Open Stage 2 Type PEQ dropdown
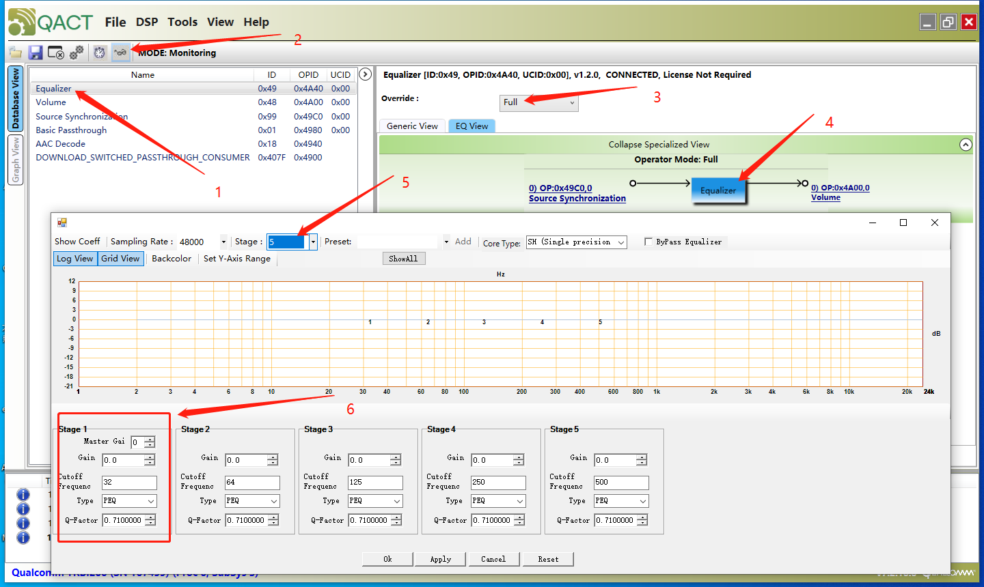The image size is (984, 587). click(x=252, y=501)
